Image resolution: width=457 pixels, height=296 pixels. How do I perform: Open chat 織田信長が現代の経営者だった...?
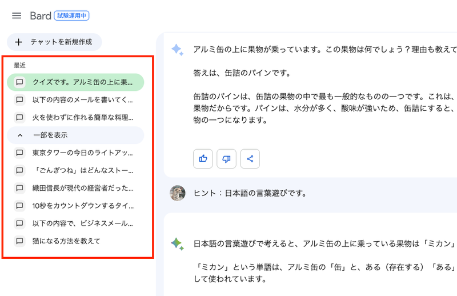[75, 188]
